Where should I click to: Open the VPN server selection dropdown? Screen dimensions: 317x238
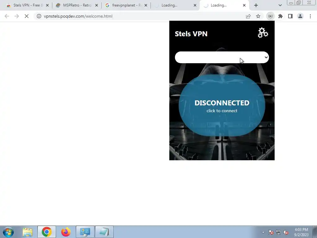tap(222, 57)
